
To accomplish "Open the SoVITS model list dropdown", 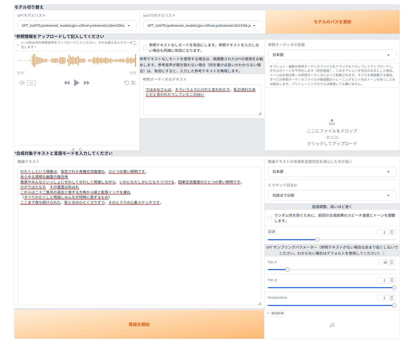I will 202,26.
